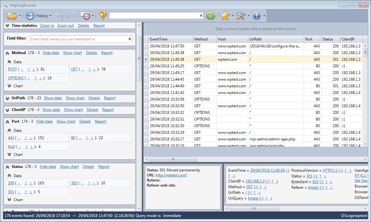Click the up arrow beside port 443
Viewport: 371px width, 222px height.
point(26,138)
